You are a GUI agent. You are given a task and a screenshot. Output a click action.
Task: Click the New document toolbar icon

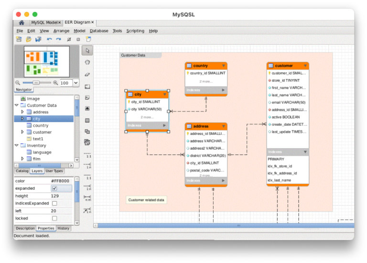[19, 39]
